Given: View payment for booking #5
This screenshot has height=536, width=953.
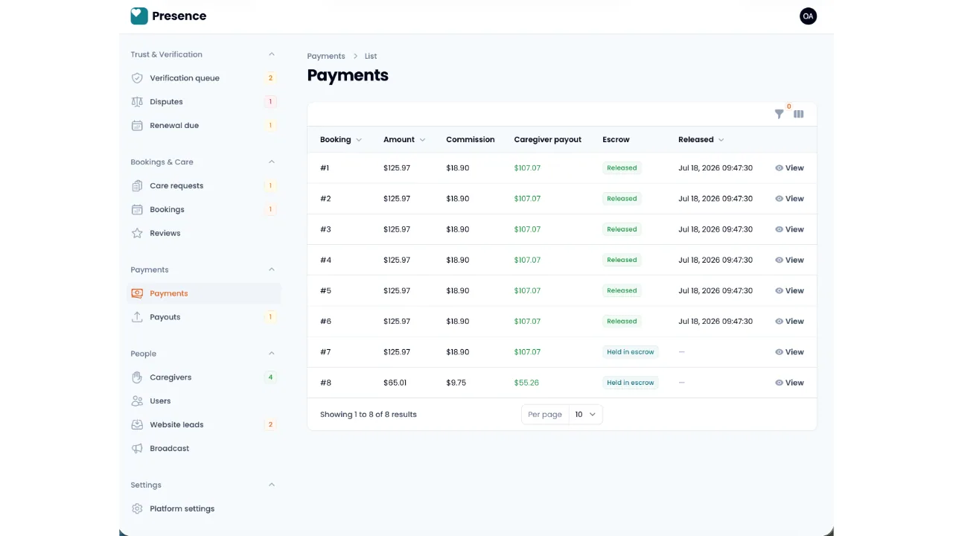Looking at the screenshot, I should pyautogui.click(x=789, y=291).
